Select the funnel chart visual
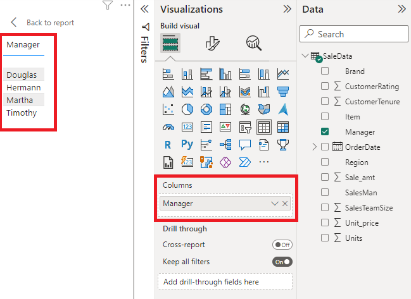The image size is (411, 299). [283, 92]
